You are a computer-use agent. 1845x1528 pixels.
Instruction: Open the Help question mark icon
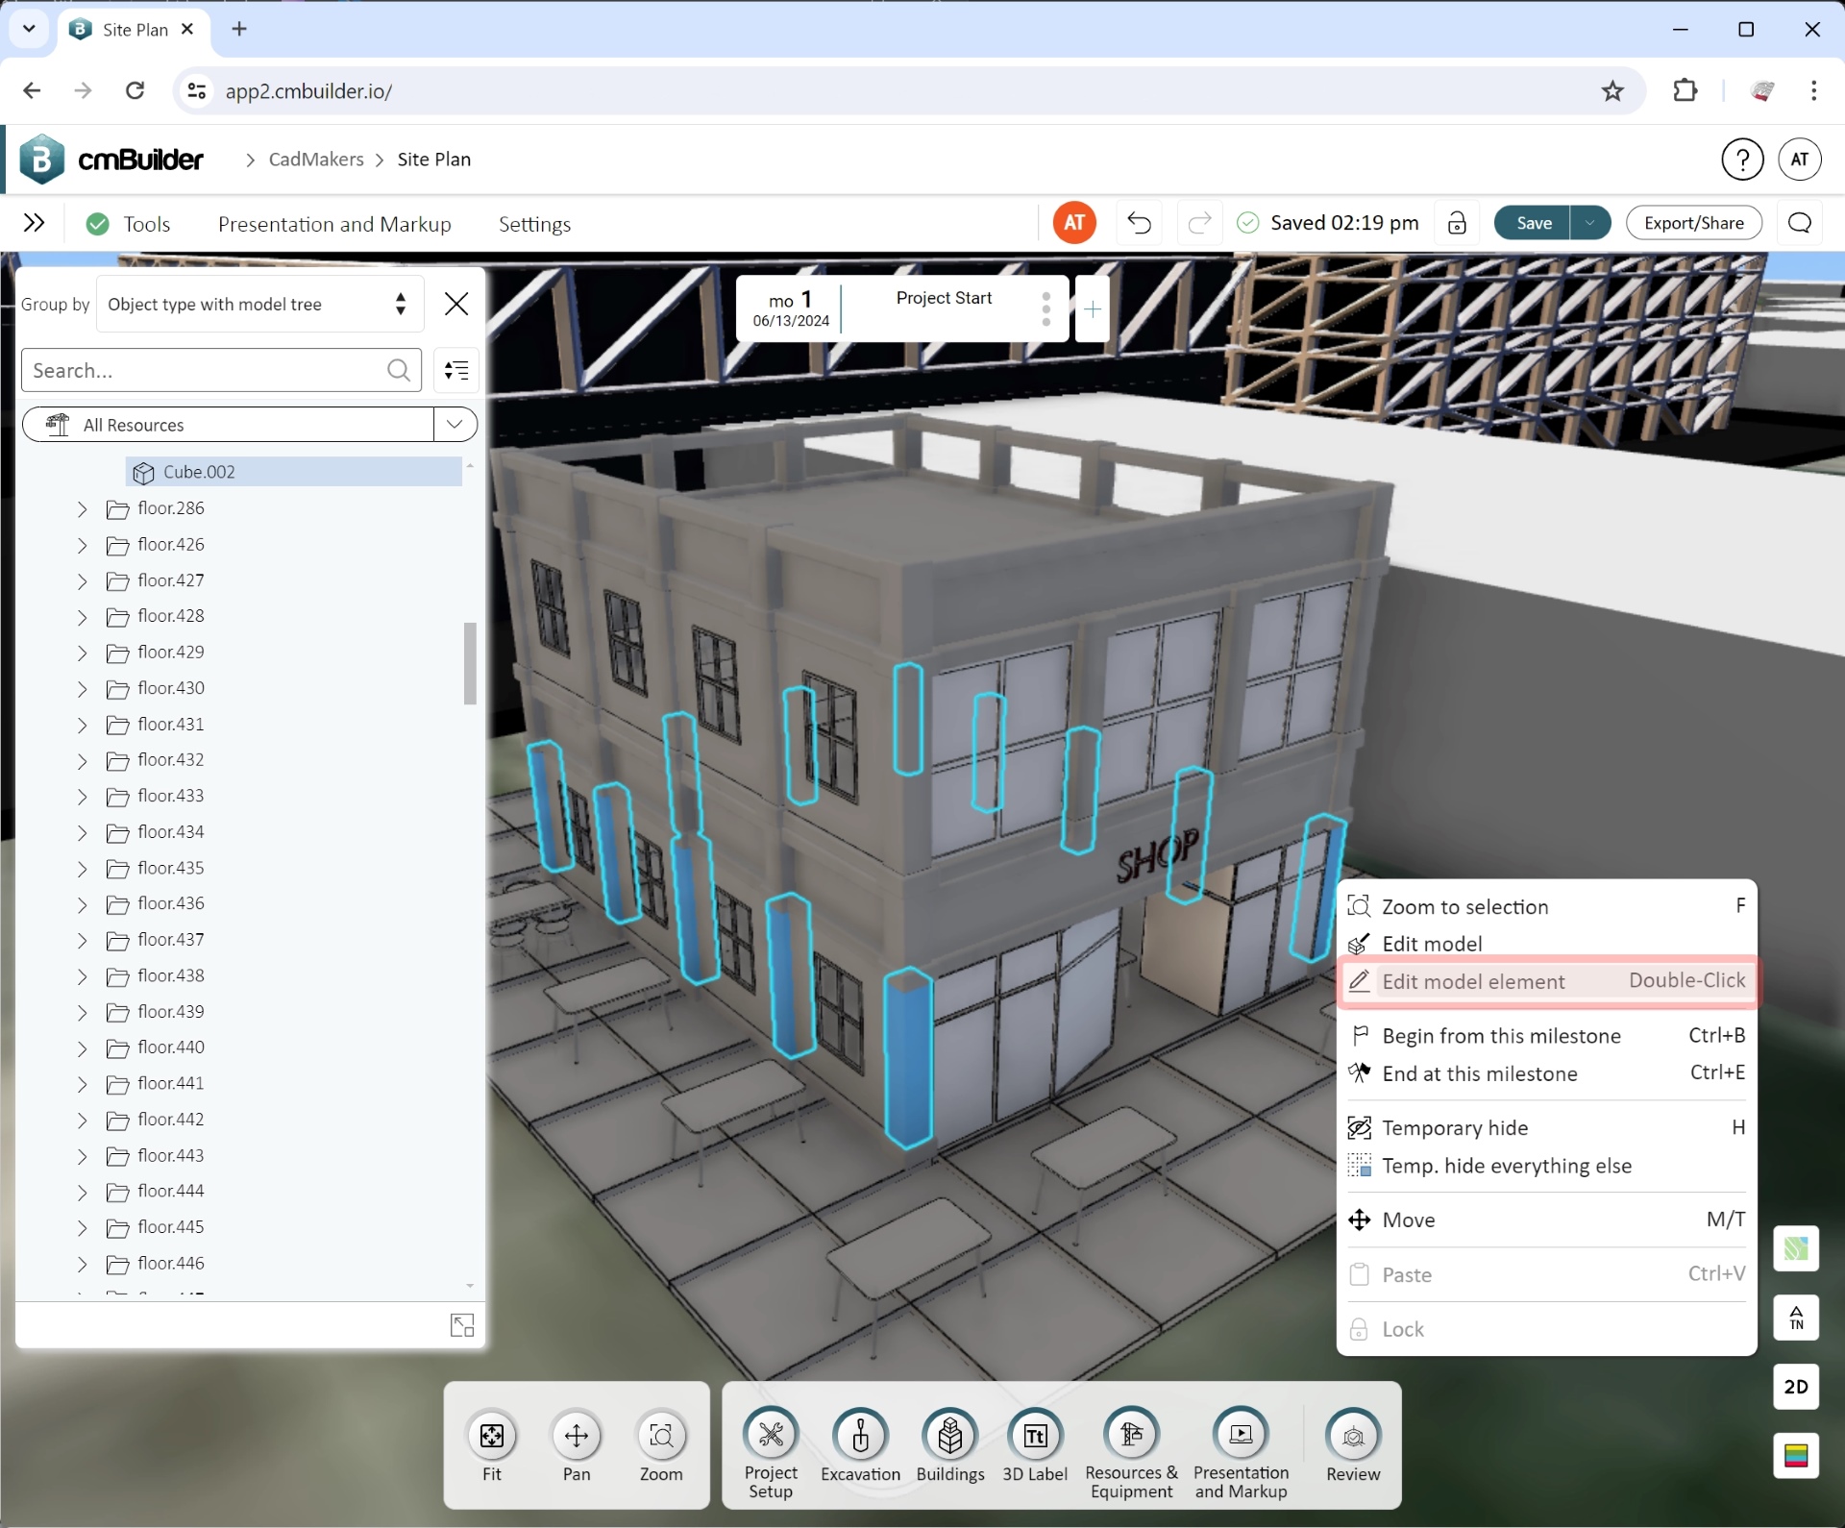click(x=1742, y=159)
